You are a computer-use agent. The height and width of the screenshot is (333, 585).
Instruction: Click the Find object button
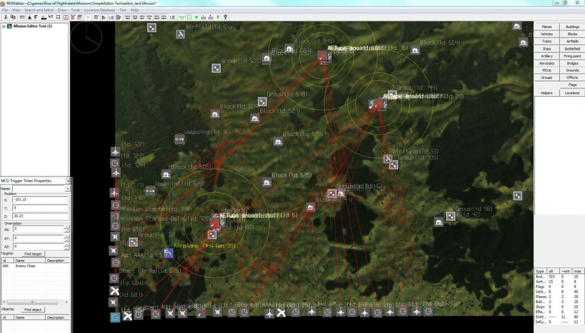click(x=33, y=310)
